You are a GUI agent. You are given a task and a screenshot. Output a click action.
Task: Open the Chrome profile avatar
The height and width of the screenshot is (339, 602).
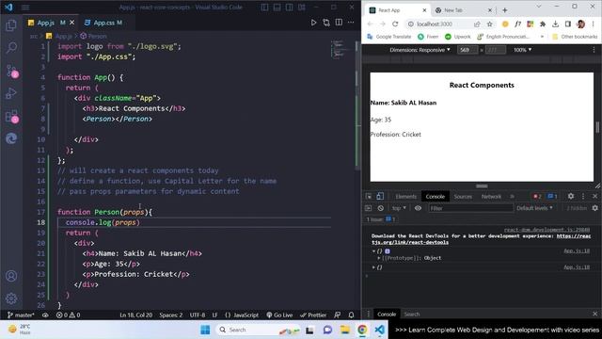pos(581,24)
